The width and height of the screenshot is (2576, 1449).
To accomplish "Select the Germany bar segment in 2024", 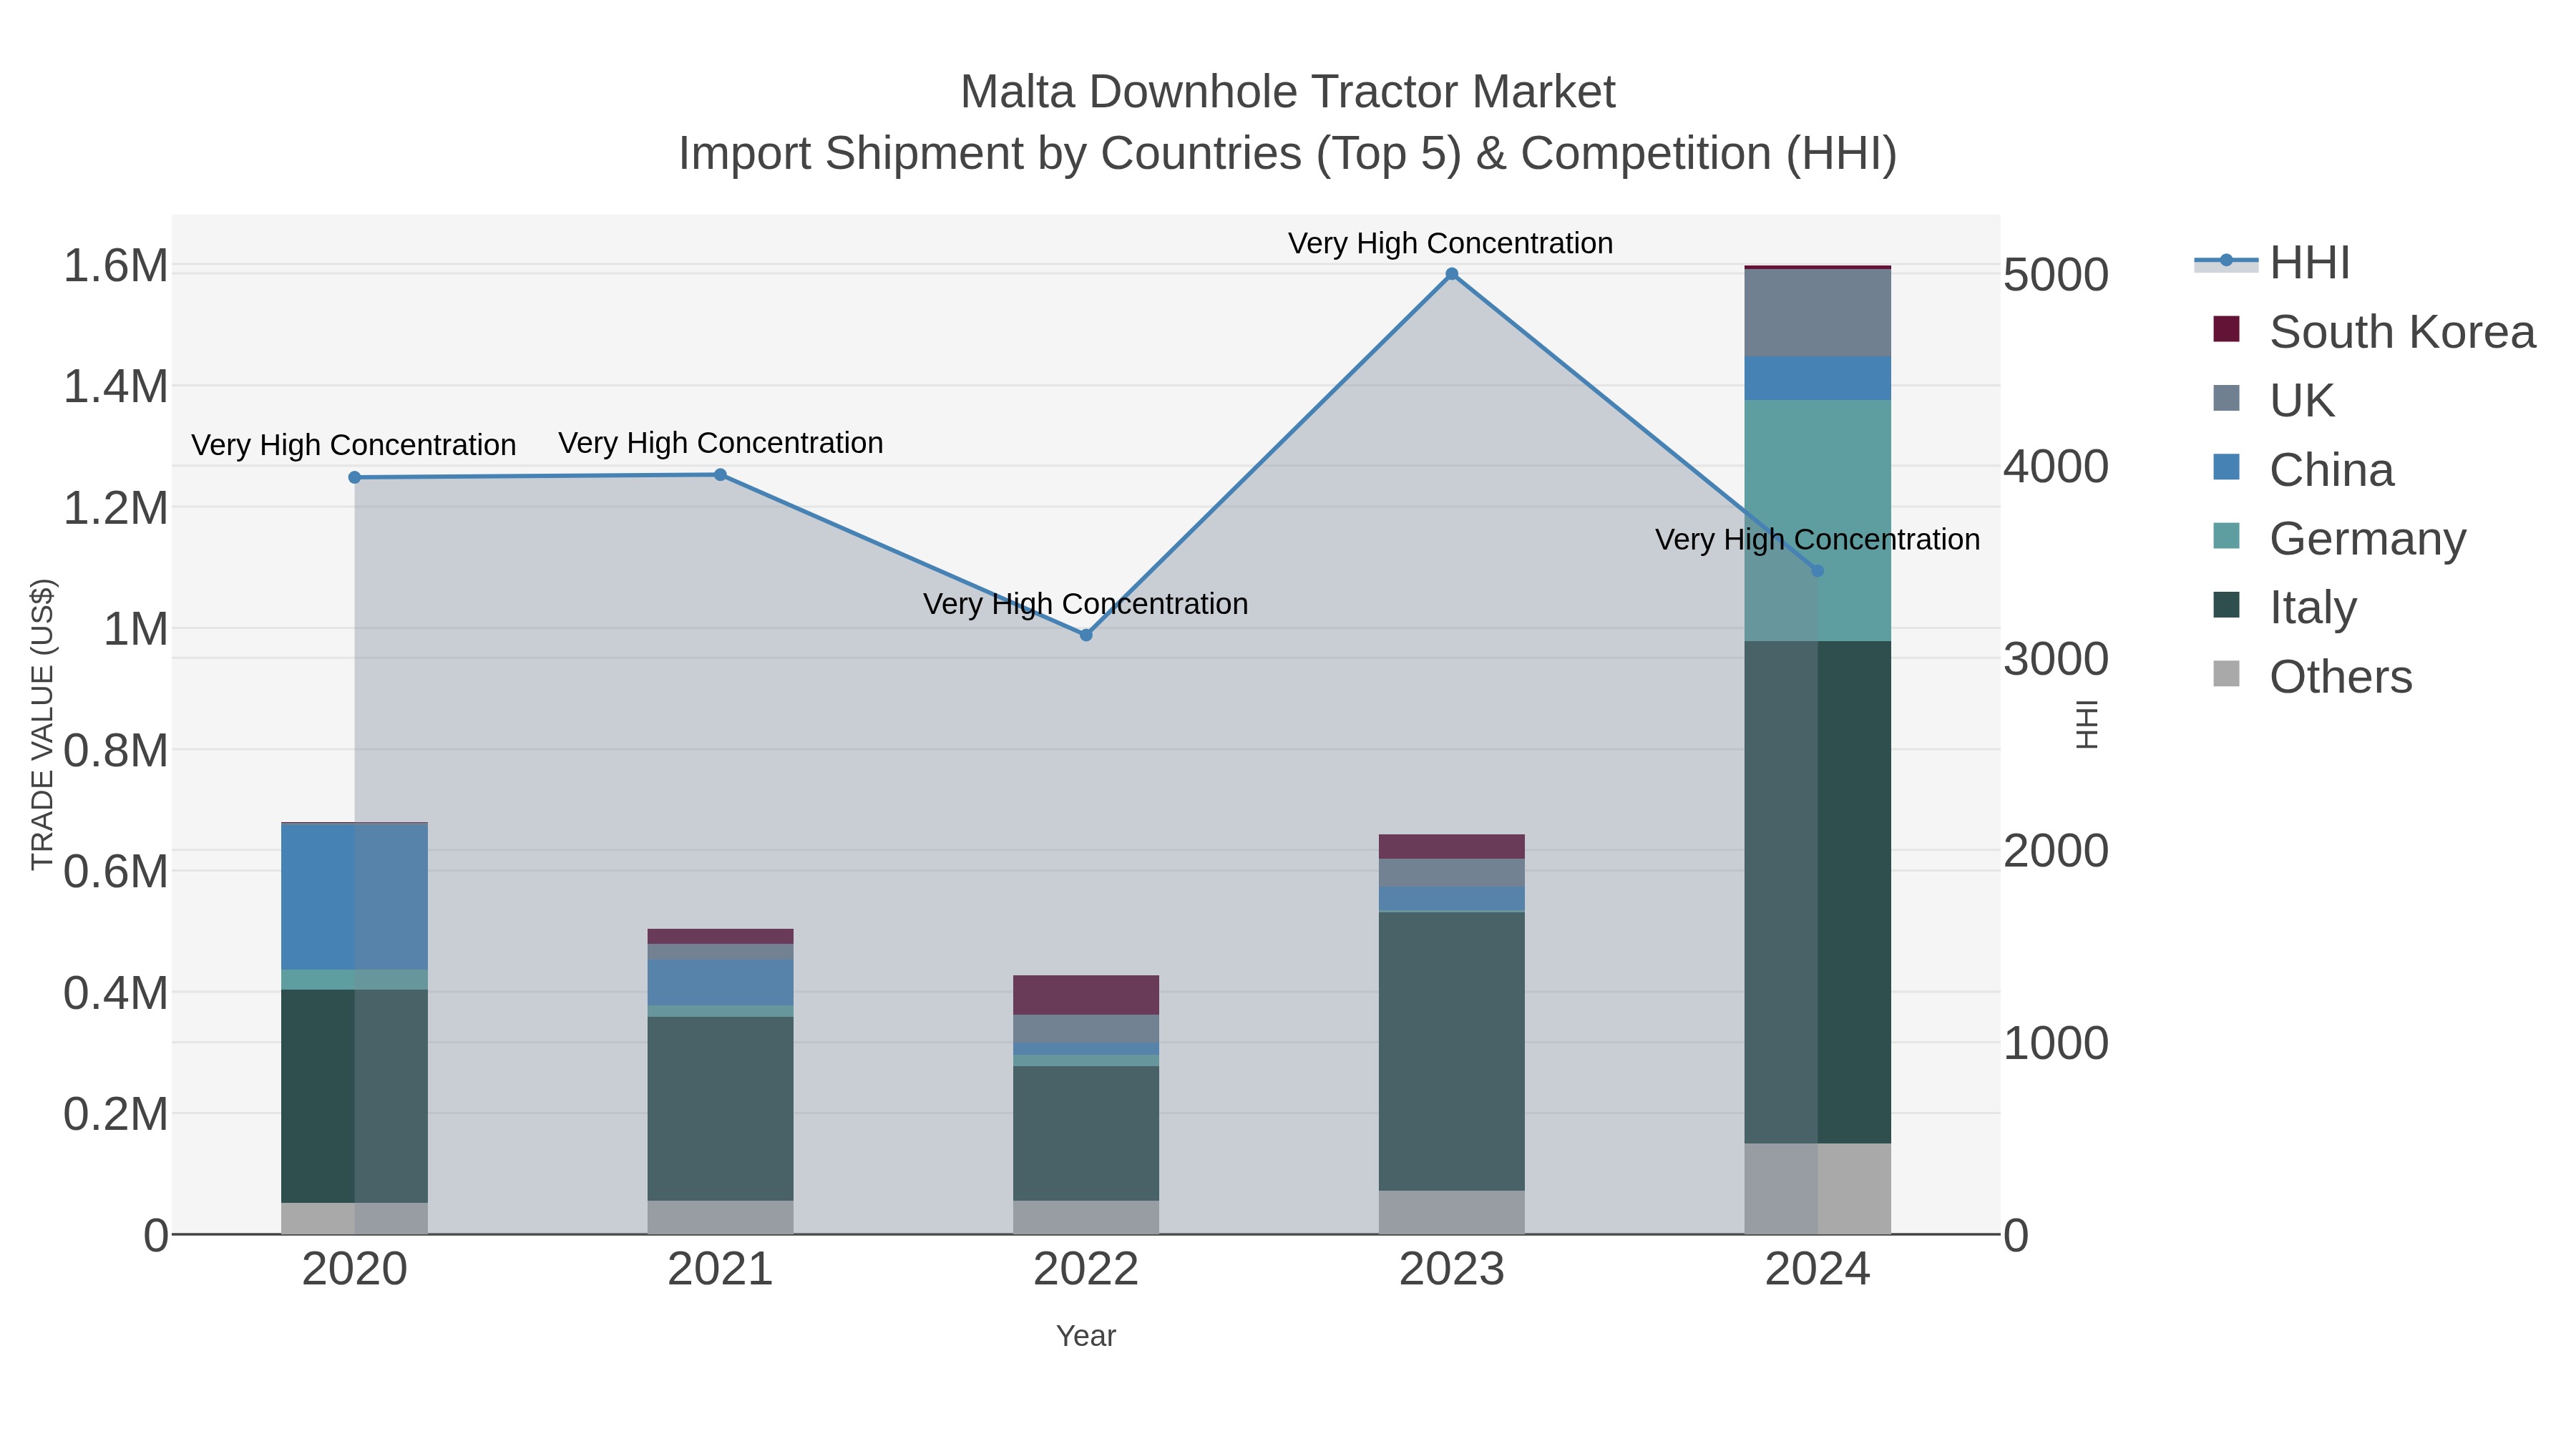I will tap(1818, 521).
